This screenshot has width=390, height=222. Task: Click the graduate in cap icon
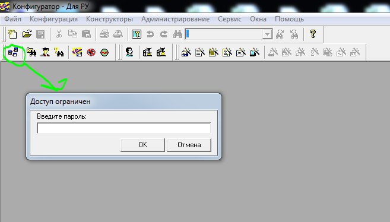45,52
